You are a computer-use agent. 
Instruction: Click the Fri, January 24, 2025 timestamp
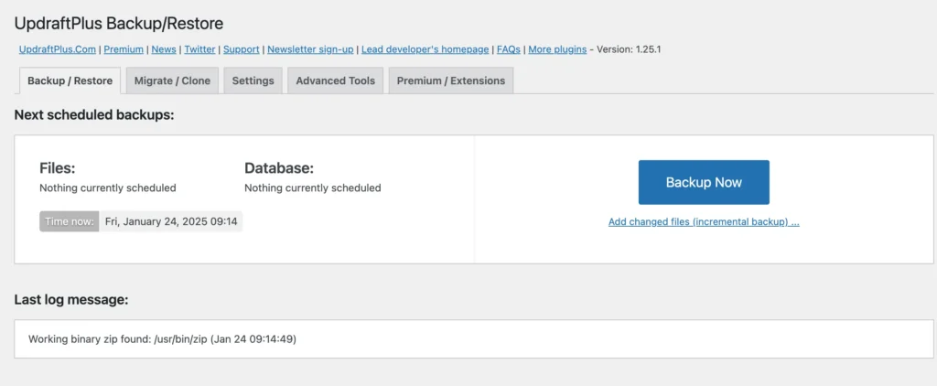[x=171, y=221]
